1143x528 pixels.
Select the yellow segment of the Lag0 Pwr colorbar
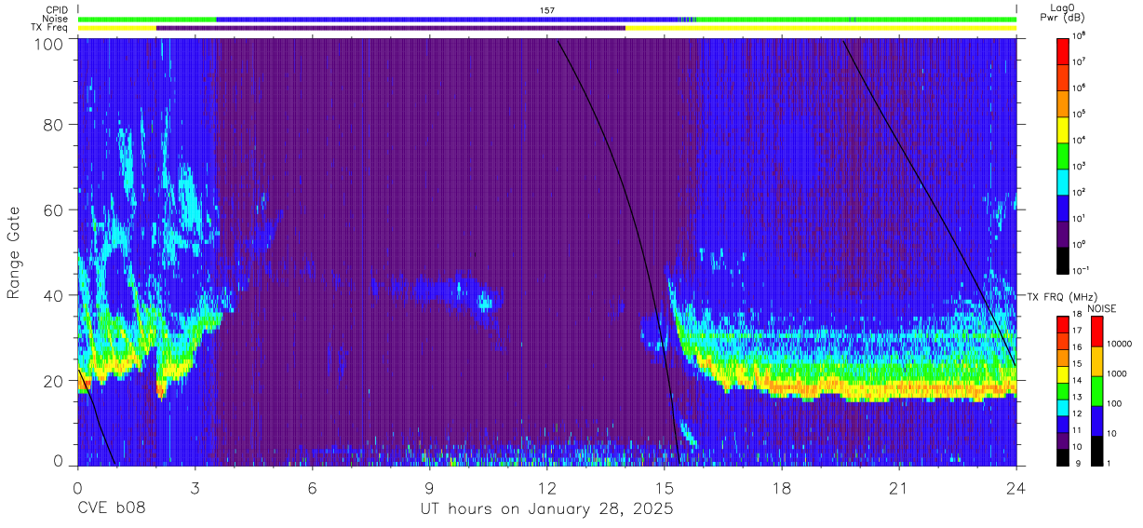[1064, 129]
